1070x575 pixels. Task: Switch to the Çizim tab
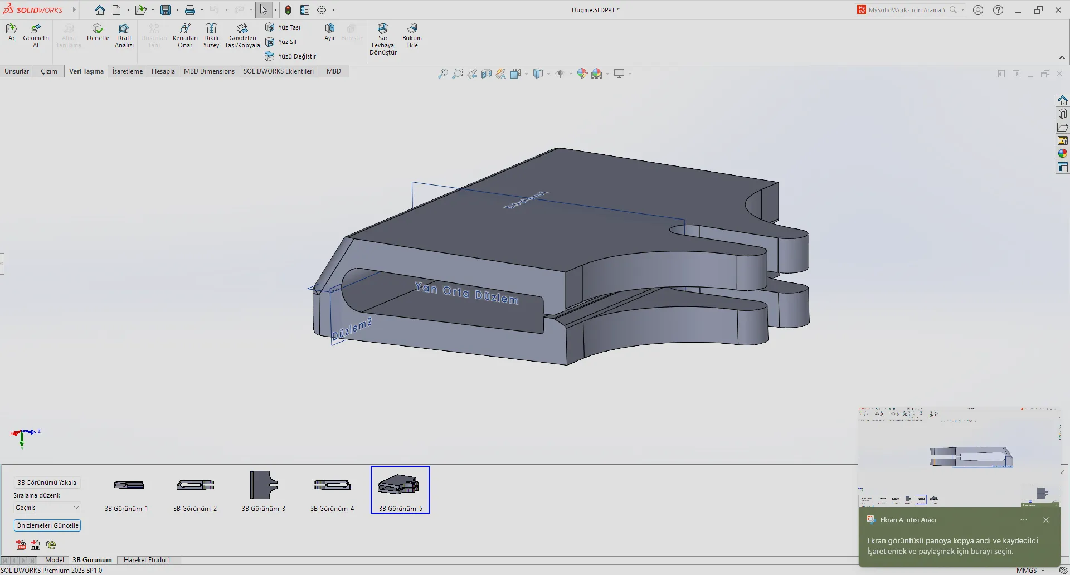click(x=49, y=71)
